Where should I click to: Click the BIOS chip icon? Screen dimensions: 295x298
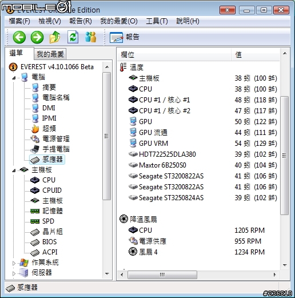pyautogui.click(x=35, y=242)
